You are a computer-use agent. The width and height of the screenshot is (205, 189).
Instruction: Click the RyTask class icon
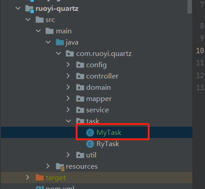90,144
